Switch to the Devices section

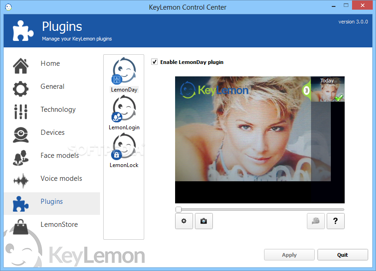(x=53, y=133)
